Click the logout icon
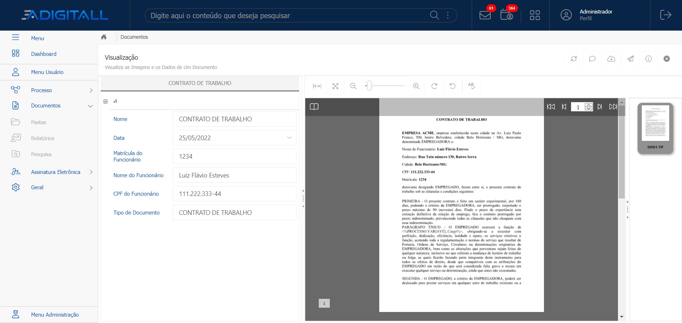The image size is (682, 323). (666, 15)
